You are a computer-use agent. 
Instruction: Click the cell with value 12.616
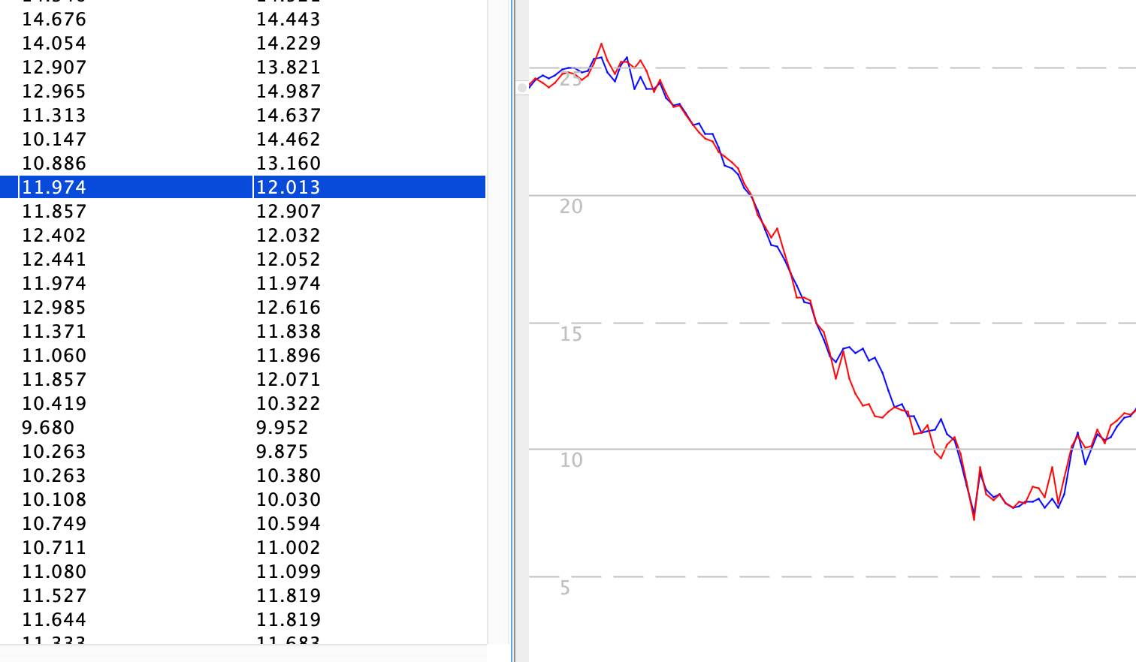[x=289, y=307]
